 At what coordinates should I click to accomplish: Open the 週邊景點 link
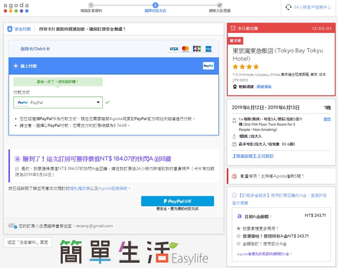point(264,87)
